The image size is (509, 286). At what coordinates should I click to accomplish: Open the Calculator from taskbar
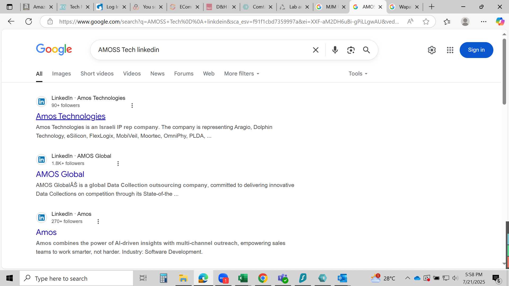coord(163,278)
